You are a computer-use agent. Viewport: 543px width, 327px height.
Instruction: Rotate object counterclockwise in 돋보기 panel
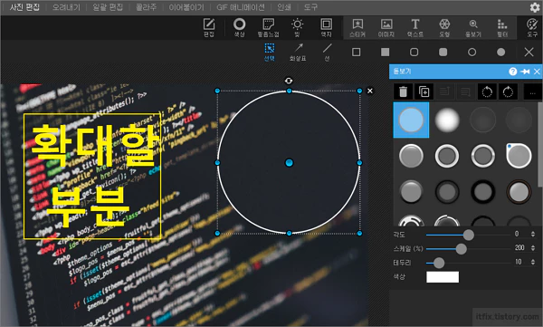click(487, 91)
